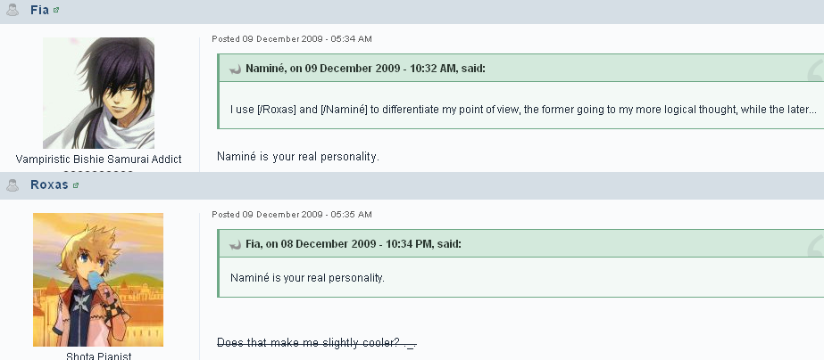Click the user icon beside Fia
The image size is (824, 360).
[12, 10]
